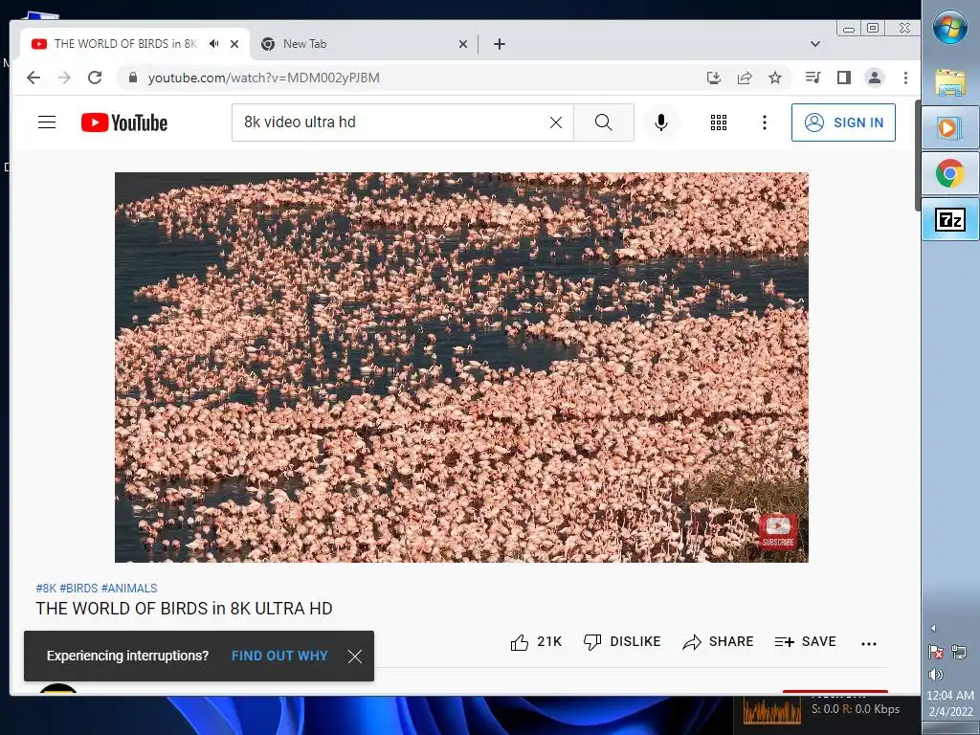The height and width of the screenshot is (735, 980).
Task: Click FIND OUT WHY in the notification
Action: tap(279, 656)
